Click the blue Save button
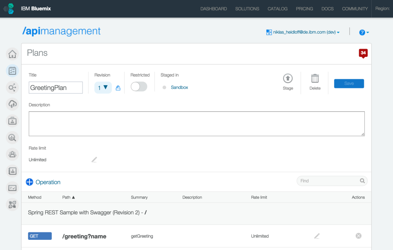Image resolution: width=393 pixels, height=250 pixels. 349,84
